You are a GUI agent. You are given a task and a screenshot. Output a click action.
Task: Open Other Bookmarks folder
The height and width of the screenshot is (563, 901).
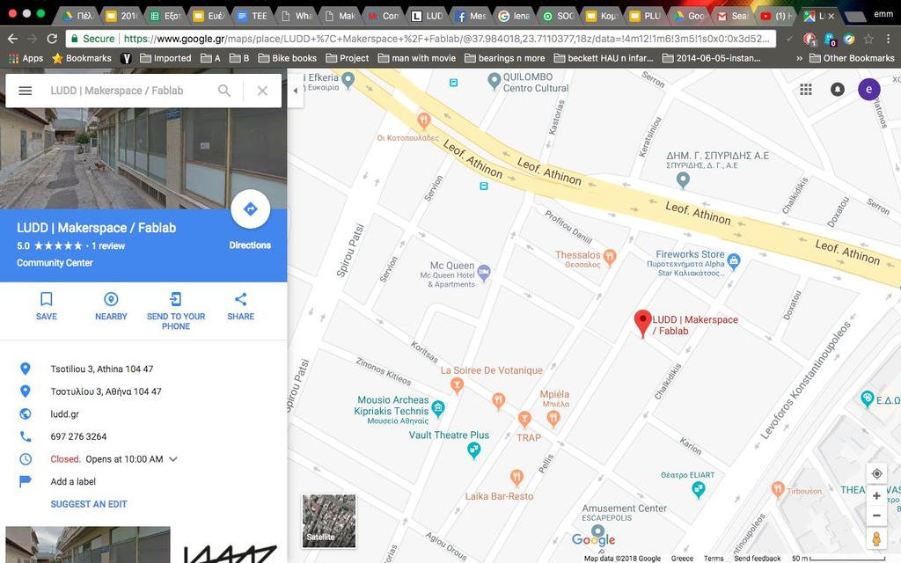[852, 58]
